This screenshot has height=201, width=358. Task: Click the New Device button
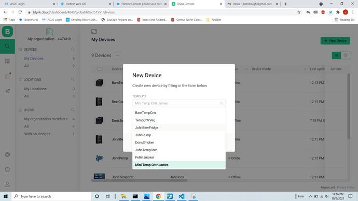335,41
